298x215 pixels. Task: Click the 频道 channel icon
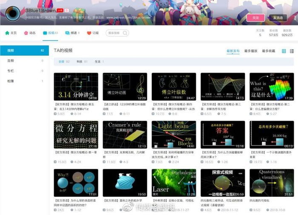click(68, 33)
